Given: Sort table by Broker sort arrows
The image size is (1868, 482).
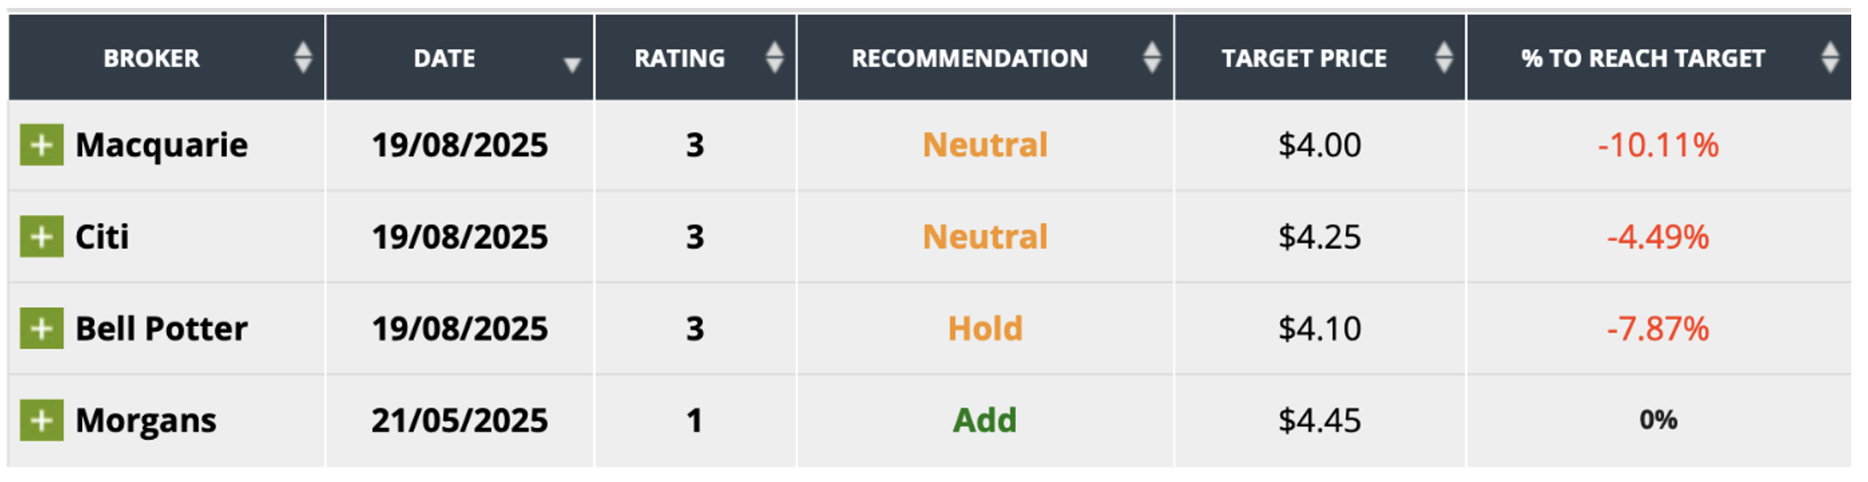Looking at the screenshot, I should [x=303, y=57].
